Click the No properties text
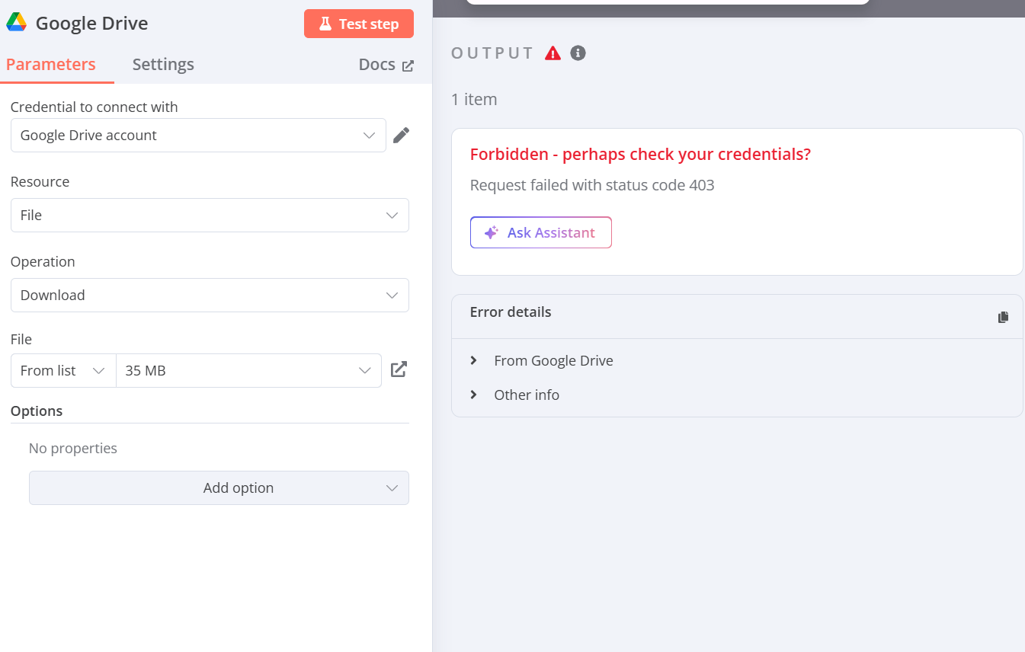 point(73,448)
